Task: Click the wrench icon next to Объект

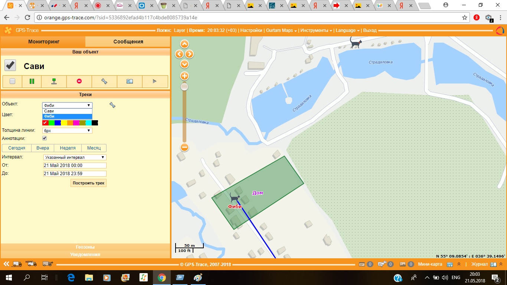Action: point(112,105)
